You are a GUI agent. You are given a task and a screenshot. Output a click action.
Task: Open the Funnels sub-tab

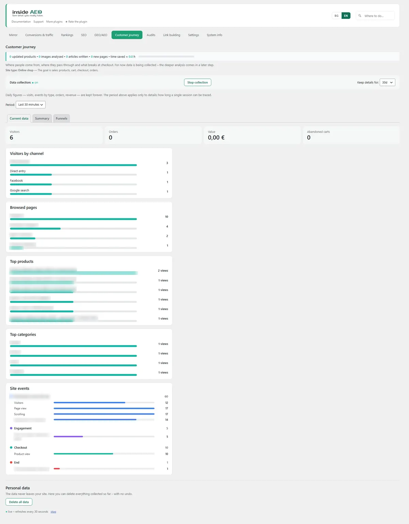tap(61, 118)
